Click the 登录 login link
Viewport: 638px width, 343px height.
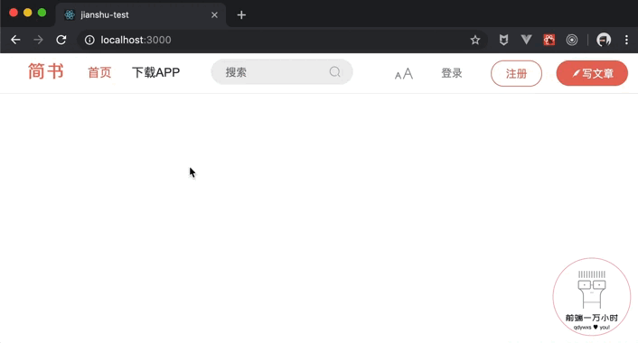coord(452,73)
